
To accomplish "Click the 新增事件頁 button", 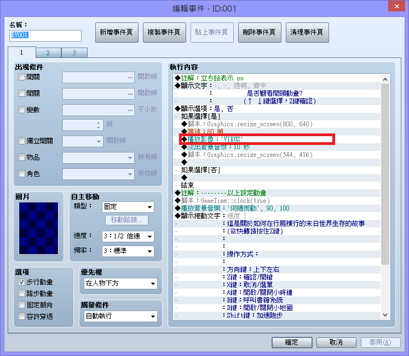I will point(117,32).
